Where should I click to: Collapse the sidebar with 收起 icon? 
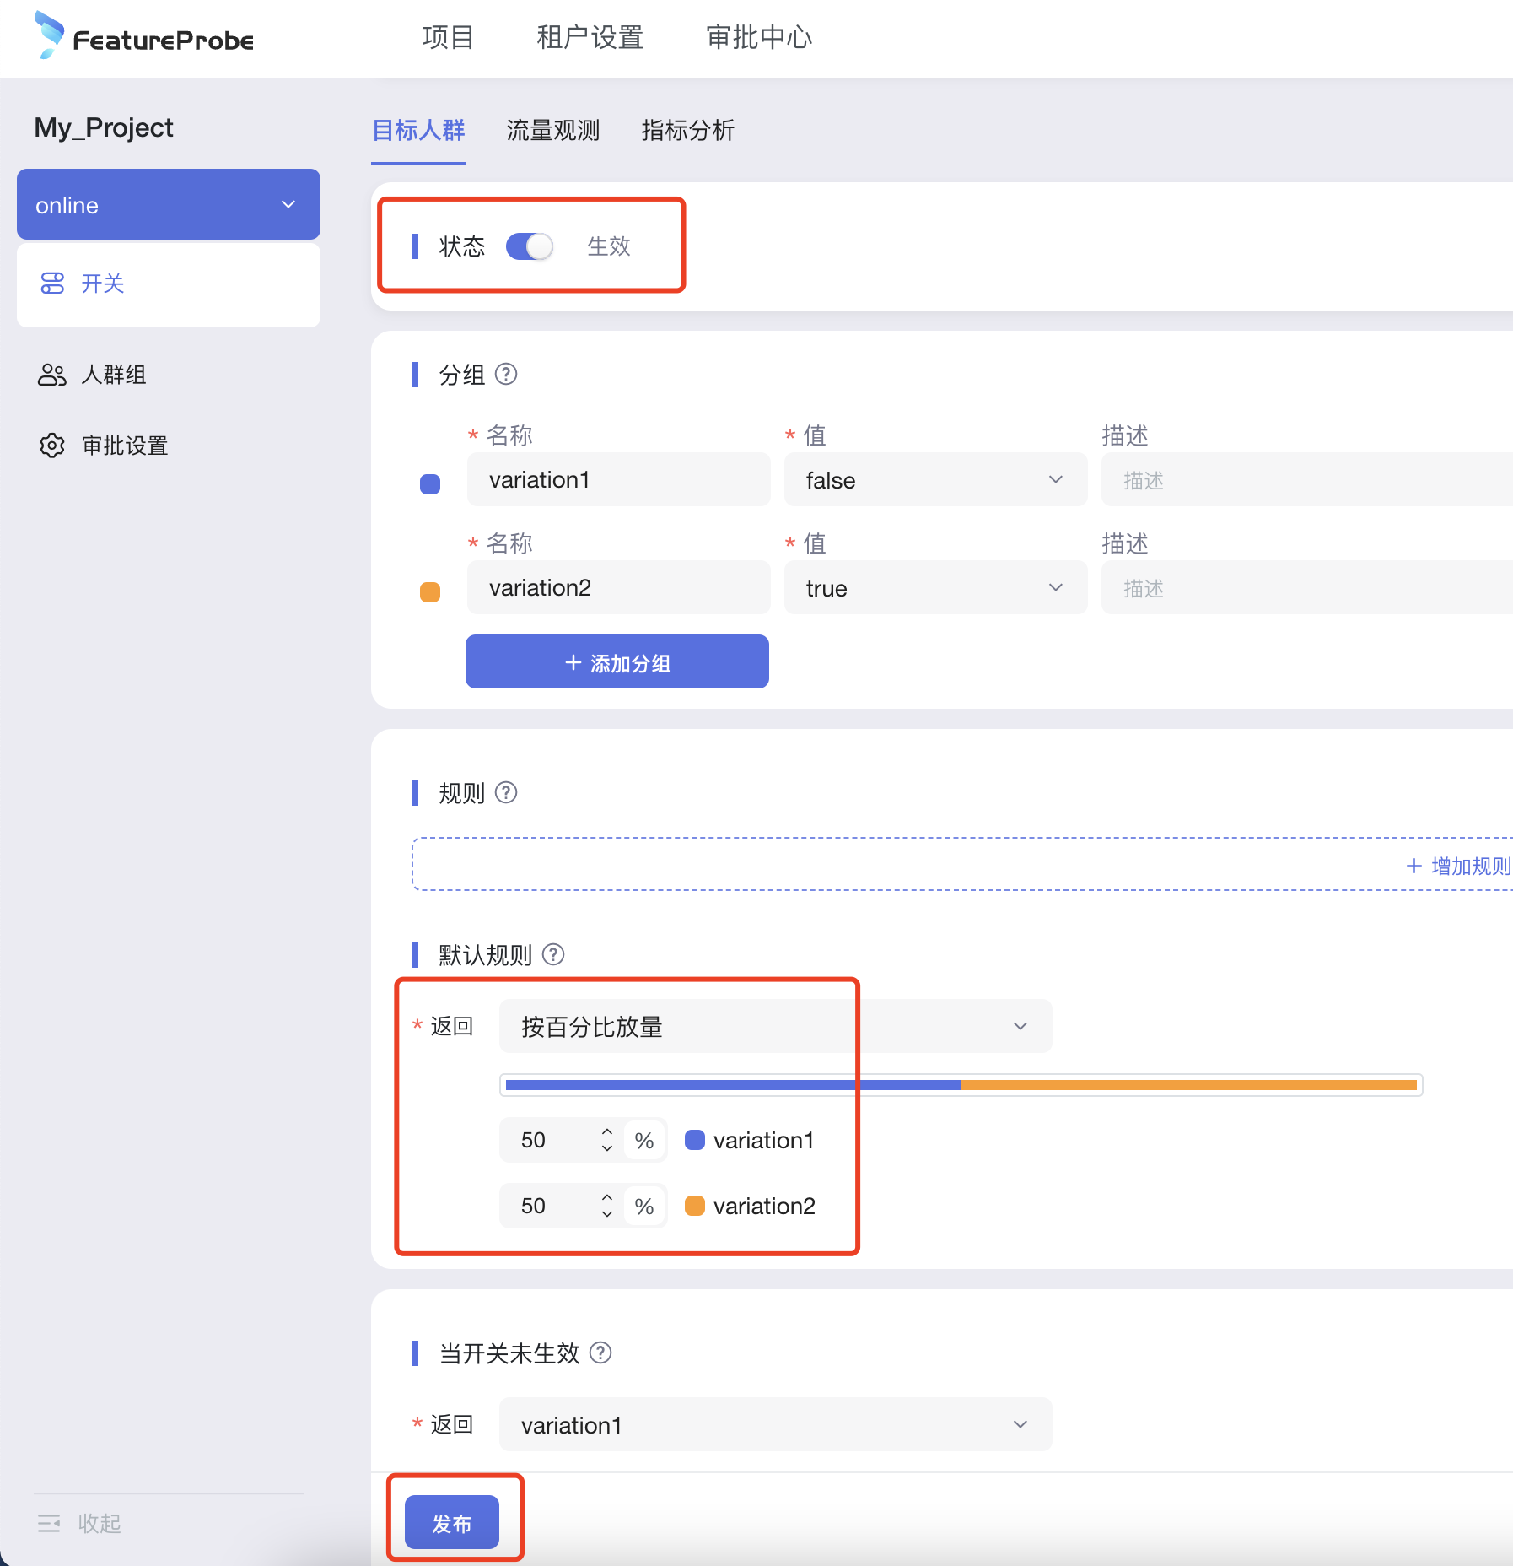[49, 1523]
